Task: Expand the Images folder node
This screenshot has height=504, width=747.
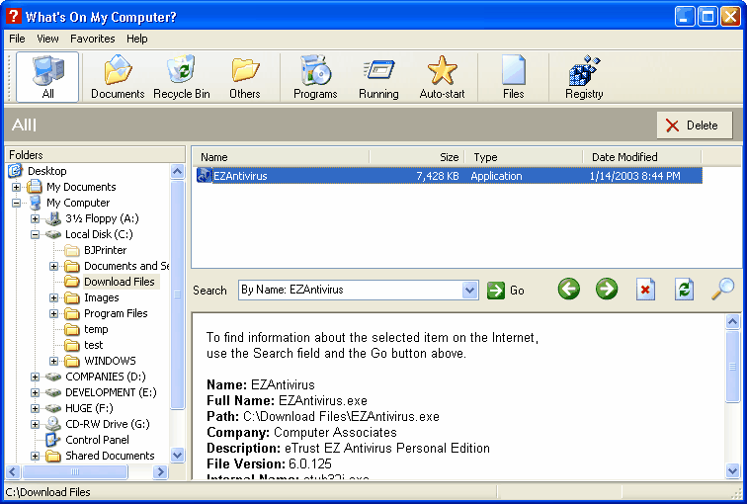Action: click(x=53, y=297)
